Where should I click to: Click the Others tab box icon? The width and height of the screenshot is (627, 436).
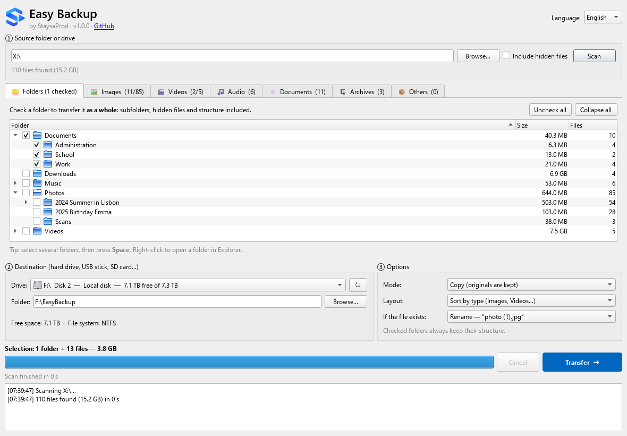point(402,92)
